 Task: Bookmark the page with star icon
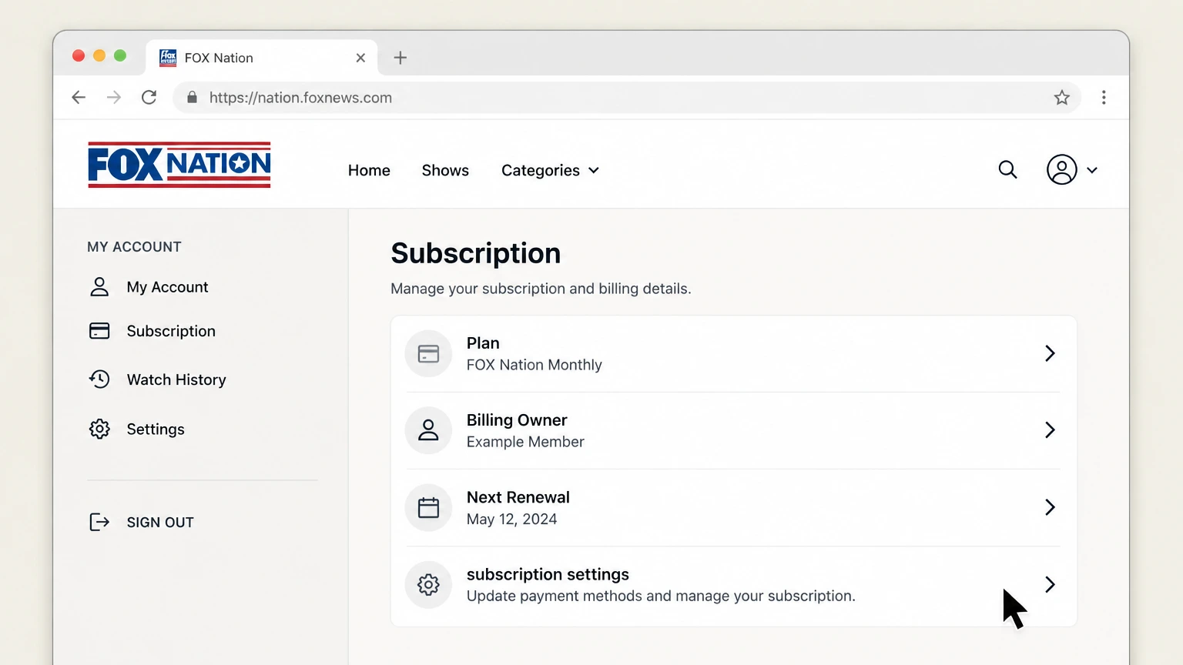(x=1062, y=97)
